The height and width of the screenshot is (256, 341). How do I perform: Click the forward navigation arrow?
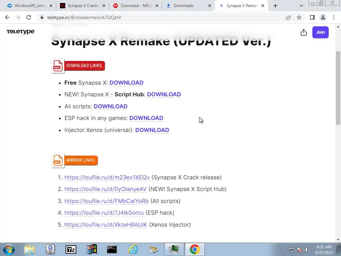18,17
